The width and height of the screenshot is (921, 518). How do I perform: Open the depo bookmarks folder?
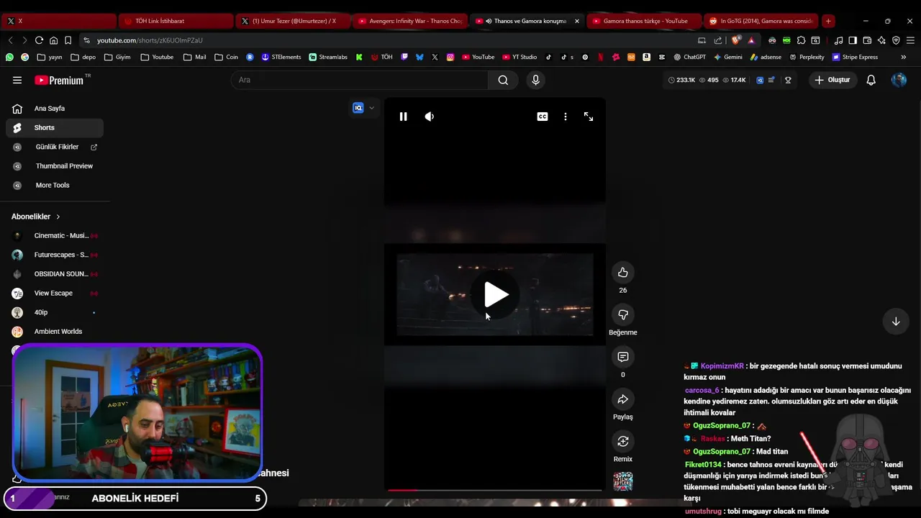(83, 57)
